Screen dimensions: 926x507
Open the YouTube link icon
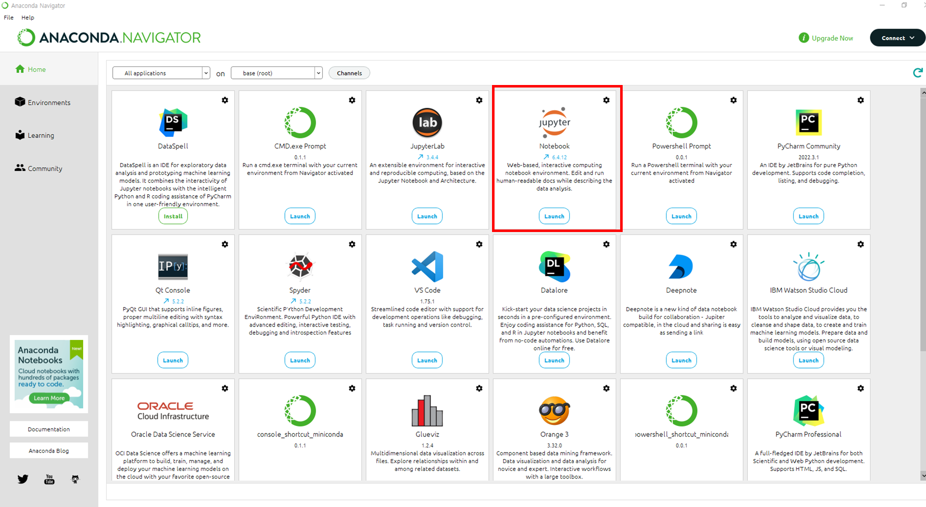(x=49, y=479)
